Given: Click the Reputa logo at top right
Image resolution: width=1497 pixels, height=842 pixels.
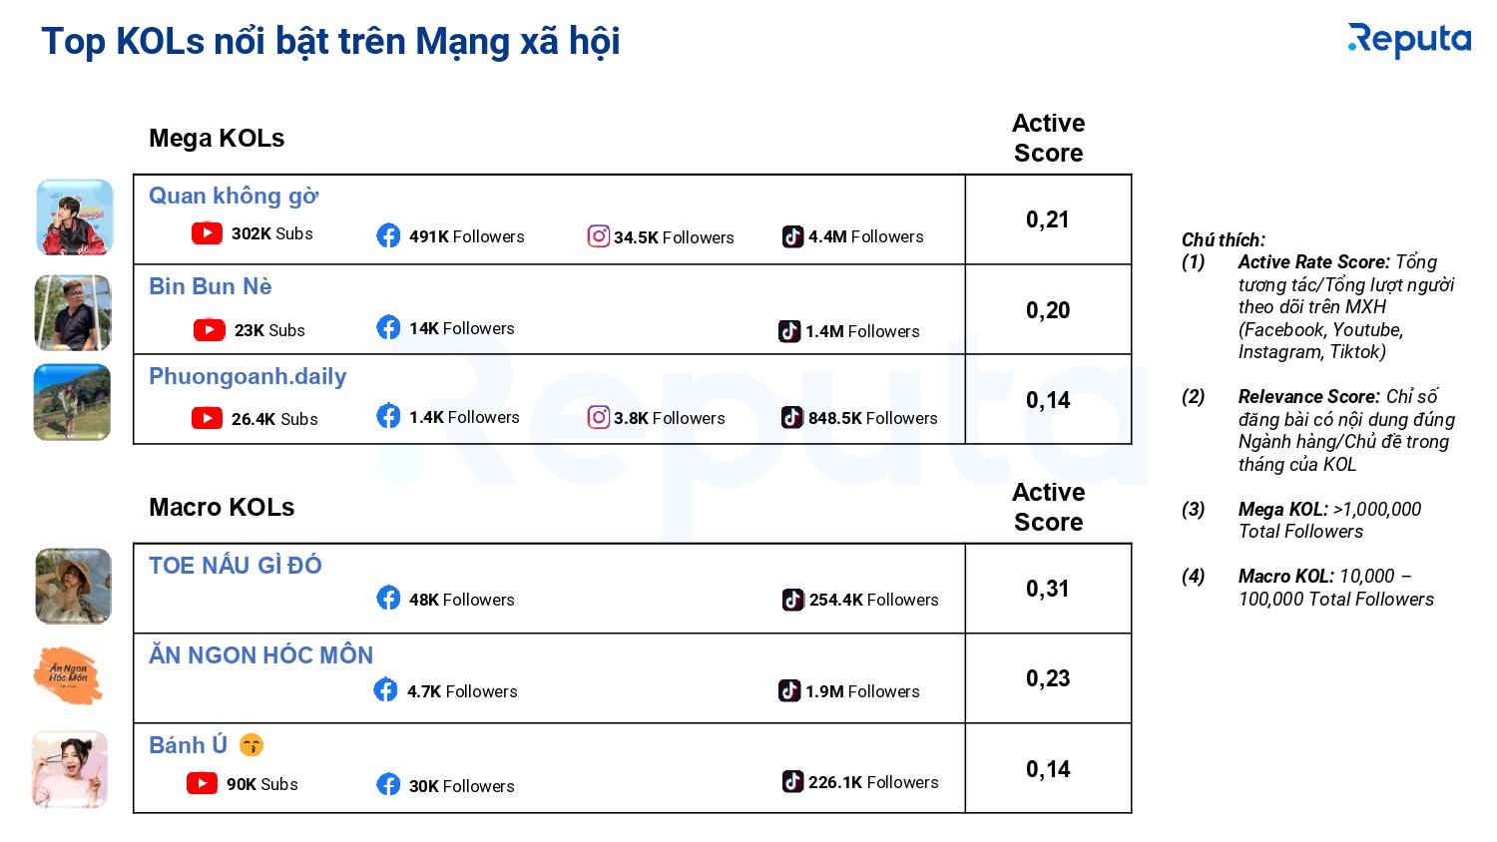Looking at the screenshot, I should click(1409, 40).
